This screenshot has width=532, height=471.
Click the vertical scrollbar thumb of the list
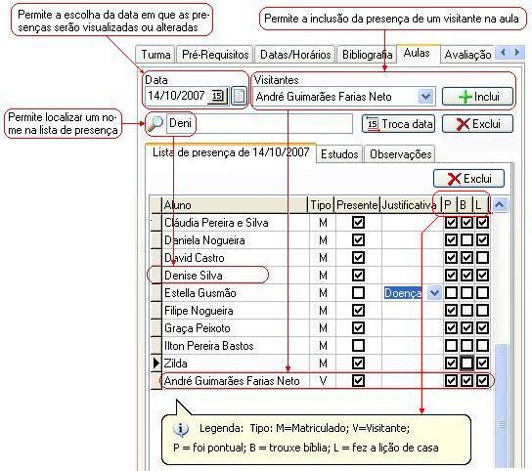click(x=501, y=407)
